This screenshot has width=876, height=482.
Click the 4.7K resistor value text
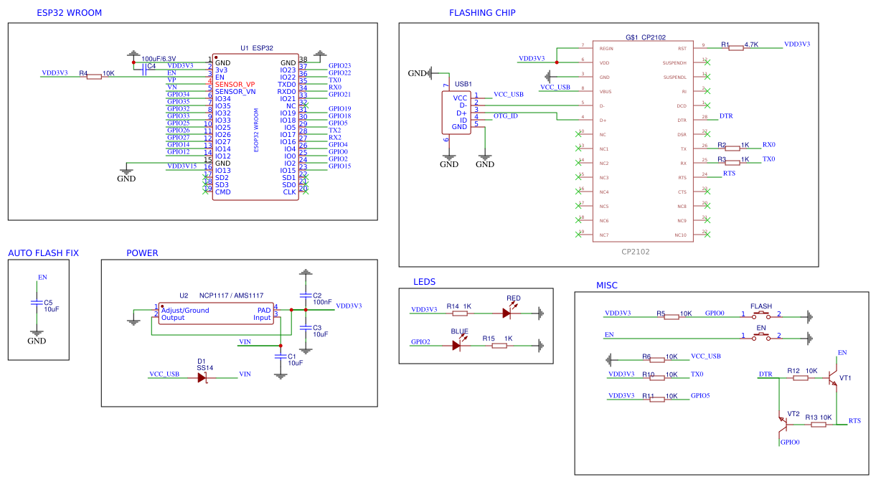pyautogui.click(x=752, y=44)
